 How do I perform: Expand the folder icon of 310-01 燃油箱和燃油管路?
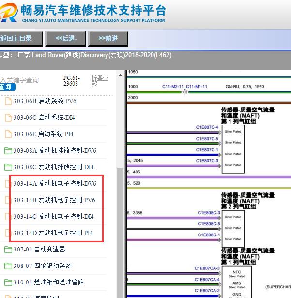(x=8, y=282)
